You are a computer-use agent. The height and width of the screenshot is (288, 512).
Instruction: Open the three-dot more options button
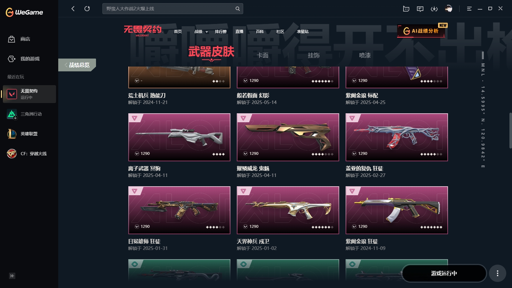coord(497,273)
